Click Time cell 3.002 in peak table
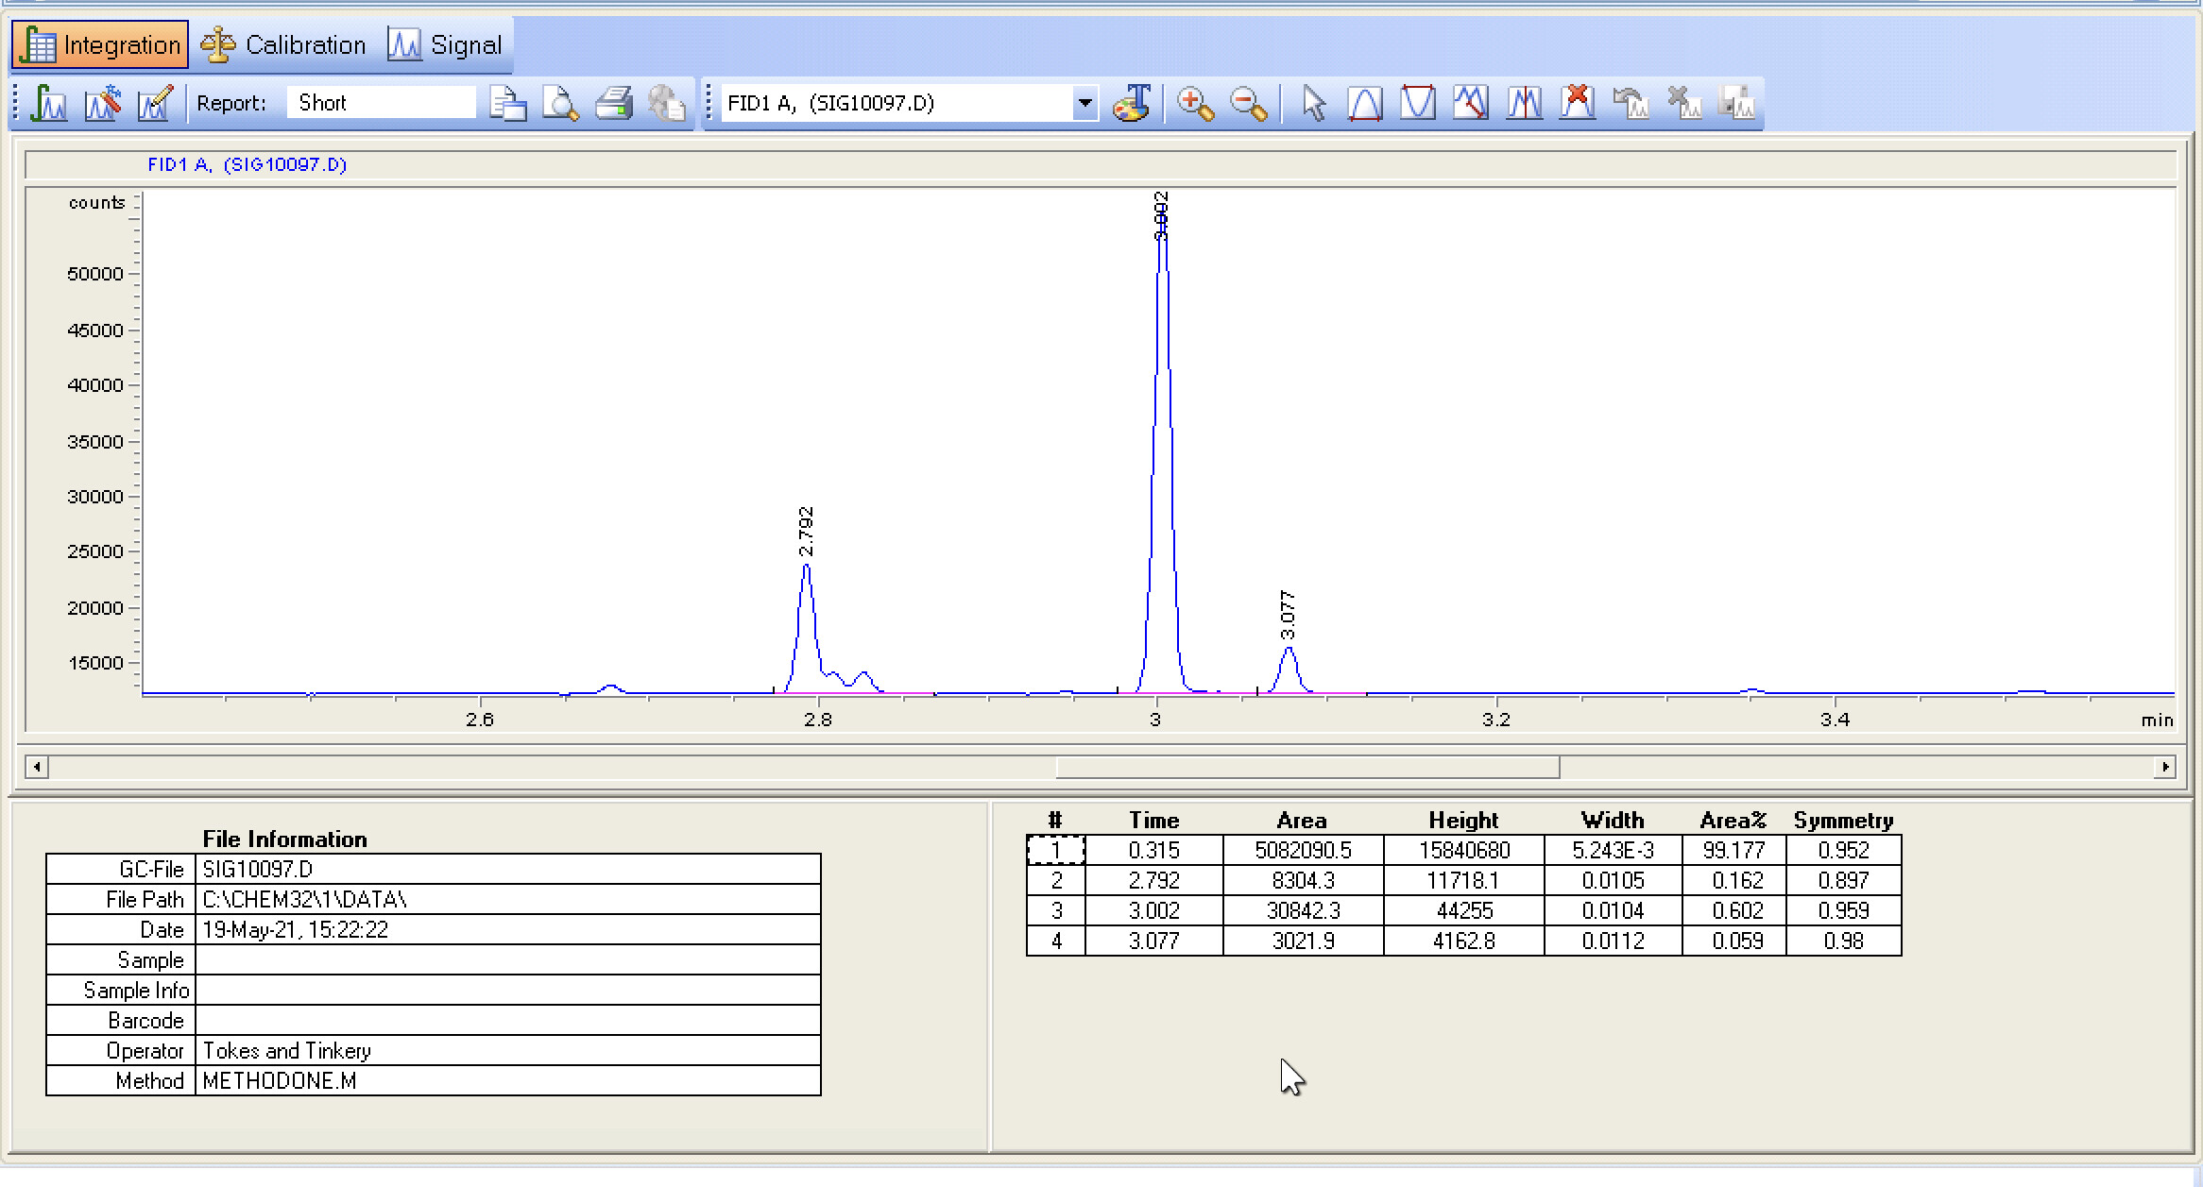The width and height of the screenshot is (2203, 1187). (x=1154, y=910)
